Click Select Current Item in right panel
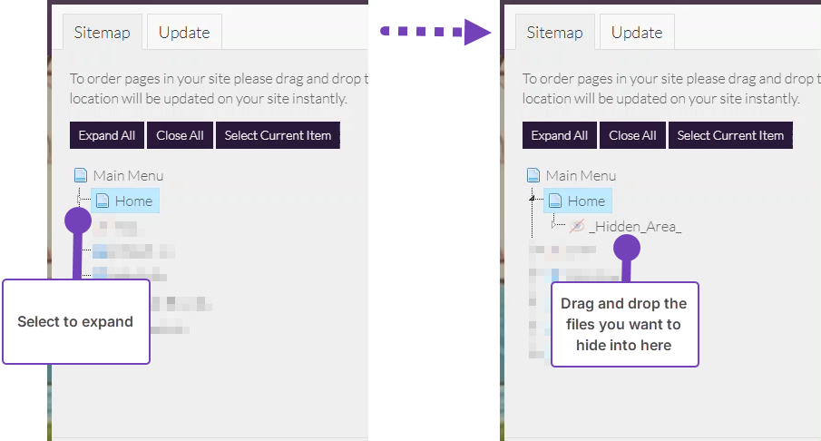The height and width of the screenshot is (441, 821). (x=730, y=135)
